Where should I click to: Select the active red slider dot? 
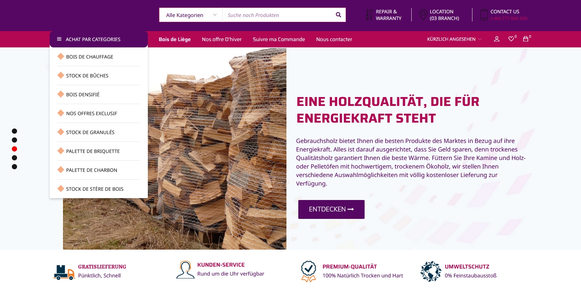pos(14,149)
